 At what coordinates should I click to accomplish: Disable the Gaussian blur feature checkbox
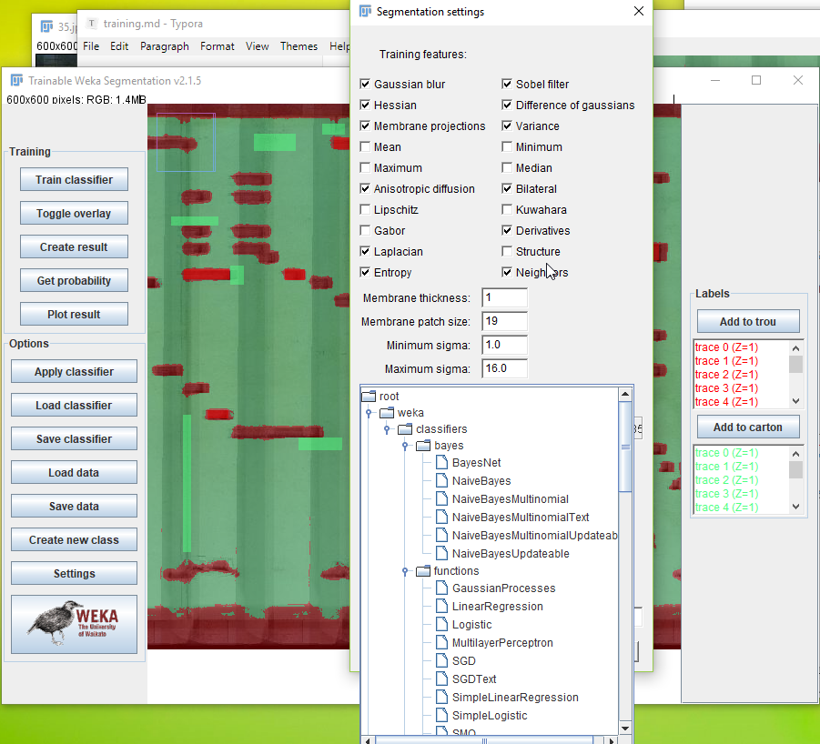pyautogui.click(x=366, y=85)
